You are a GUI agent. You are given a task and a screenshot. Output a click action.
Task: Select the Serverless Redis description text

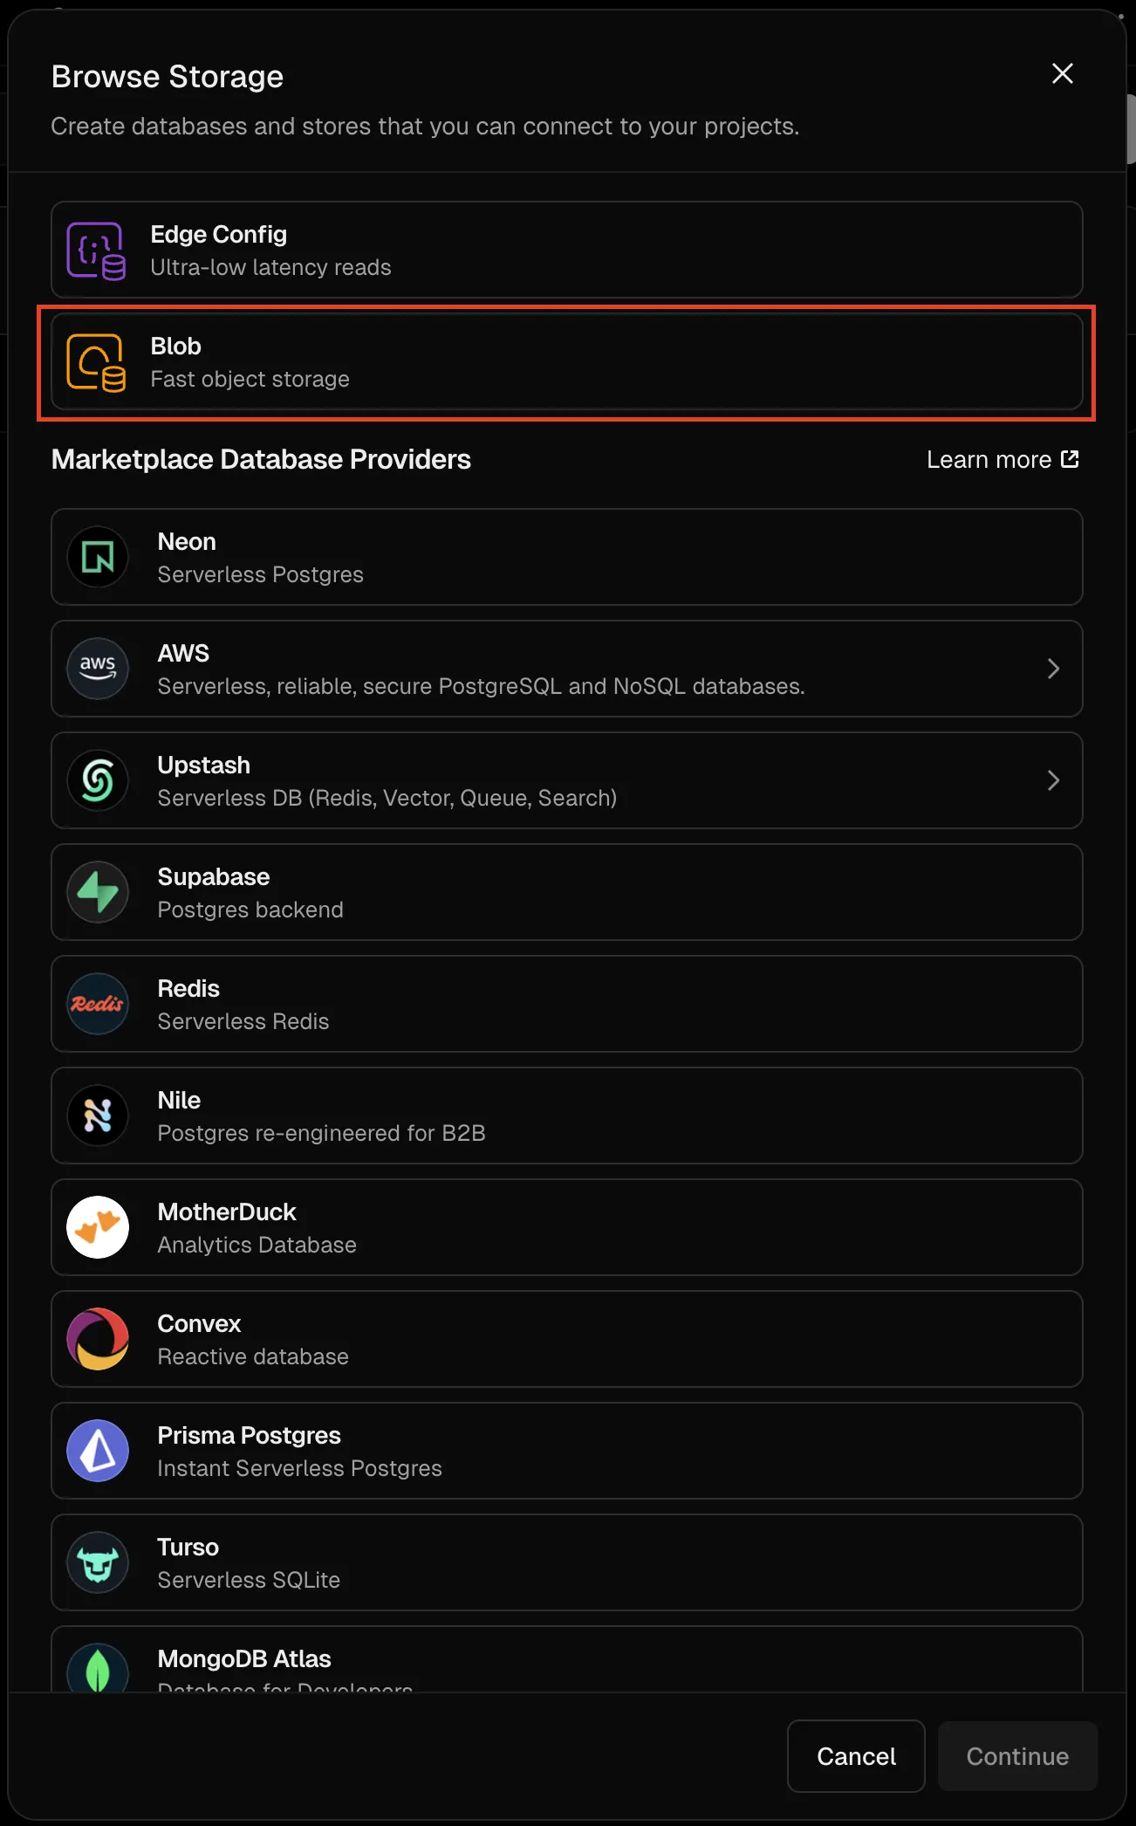(x=243, y=1022)
